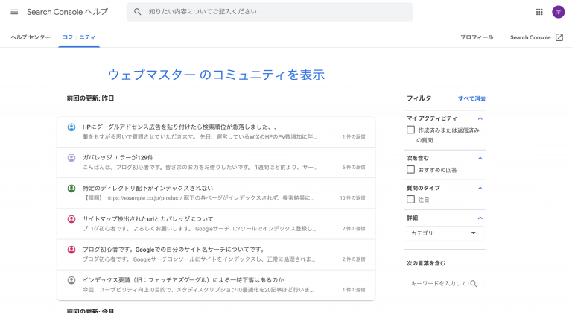Collapse the 詳細 filter section
The height and width of the screenshot is (313, 572).
480,218
